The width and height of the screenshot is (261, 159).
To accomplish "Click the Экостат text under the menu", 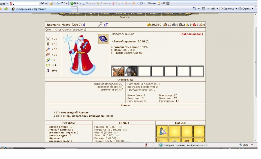I will [125, 17].
